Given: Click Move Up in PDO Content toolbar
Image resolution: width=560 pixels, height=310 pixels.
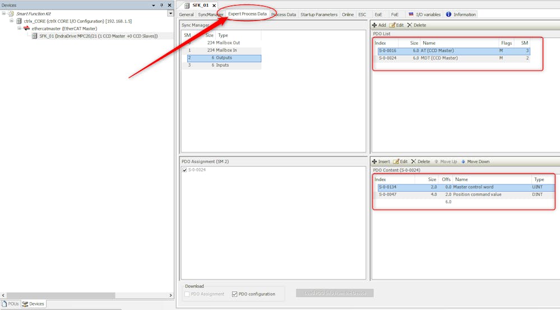Looking at the screenshot, I should pyautogui.click(x=445, y=161).
